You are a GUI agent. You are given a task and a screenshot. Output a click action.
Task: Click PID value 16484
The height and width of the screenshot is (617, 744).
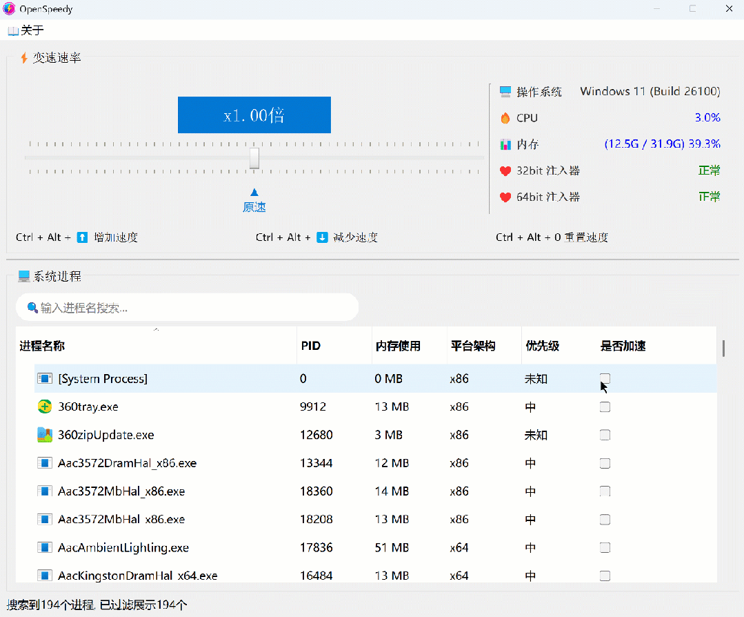316,576
